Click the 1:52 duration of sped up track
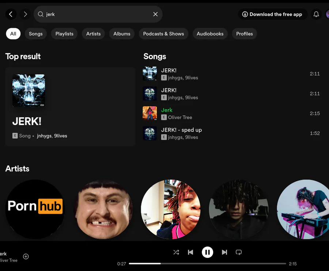 (315, 133)
